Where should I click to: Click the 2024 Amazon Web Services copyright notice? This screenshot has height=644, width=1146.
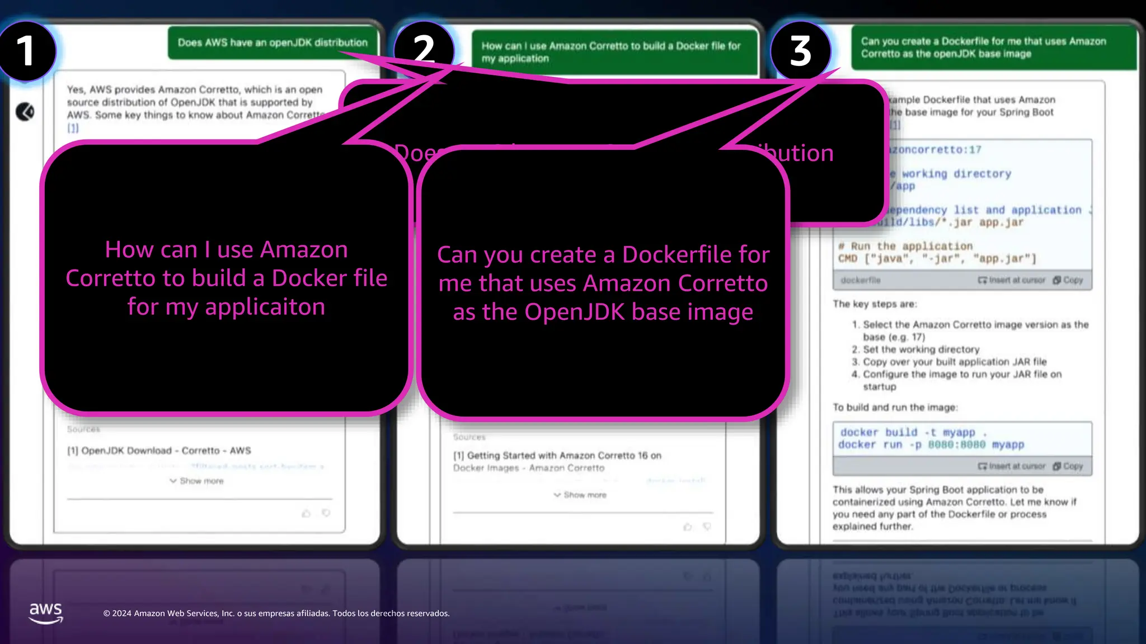point(276,613)
